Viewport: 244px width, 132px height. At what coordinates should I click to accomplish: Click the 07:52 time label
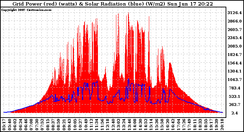(42, 125)
